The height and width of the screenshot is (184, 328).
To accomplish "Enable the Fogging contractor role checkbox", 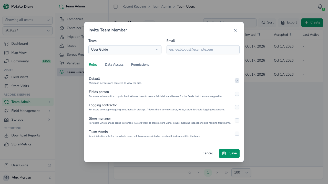I will (x=237, y=107).
